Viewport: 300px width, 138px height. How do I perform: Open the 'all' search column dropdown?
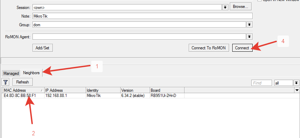296,83
